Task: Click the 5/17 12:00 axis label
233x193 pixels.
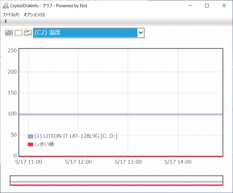Action: pyautogui.click(x=78, y=162)
